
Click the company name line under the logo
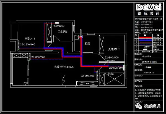[x=149, y=19]
